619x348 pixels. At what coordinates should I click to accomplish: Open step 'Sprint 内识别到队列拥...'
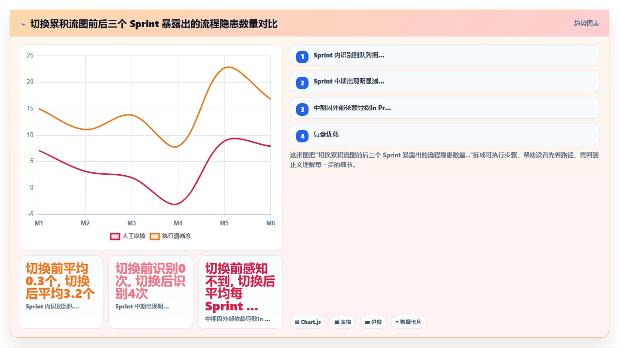tap(445, 55)
